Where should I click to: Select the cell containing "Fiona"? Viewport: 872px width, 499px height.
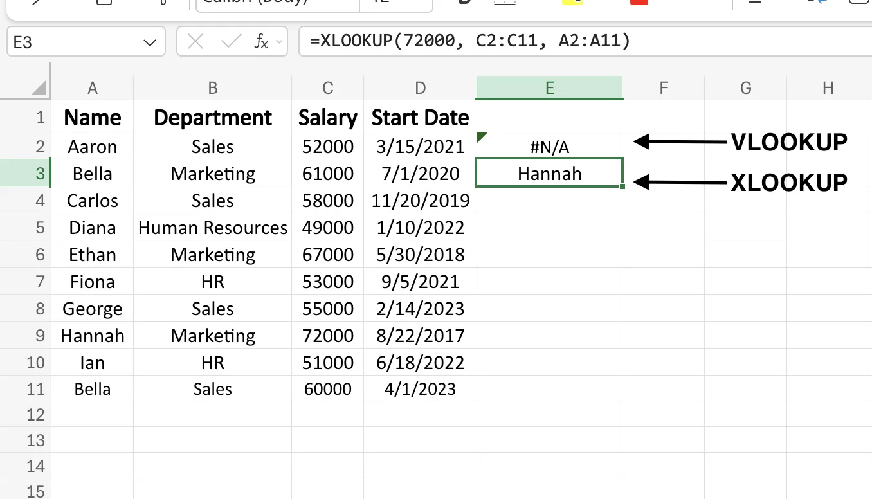tap(93, 282)
